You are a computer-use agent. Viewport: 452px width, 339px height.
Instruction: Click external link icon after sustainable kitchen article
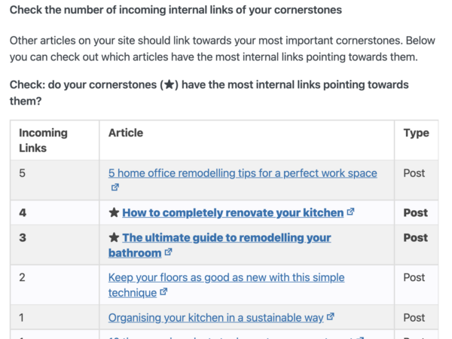tap(331, 316)
